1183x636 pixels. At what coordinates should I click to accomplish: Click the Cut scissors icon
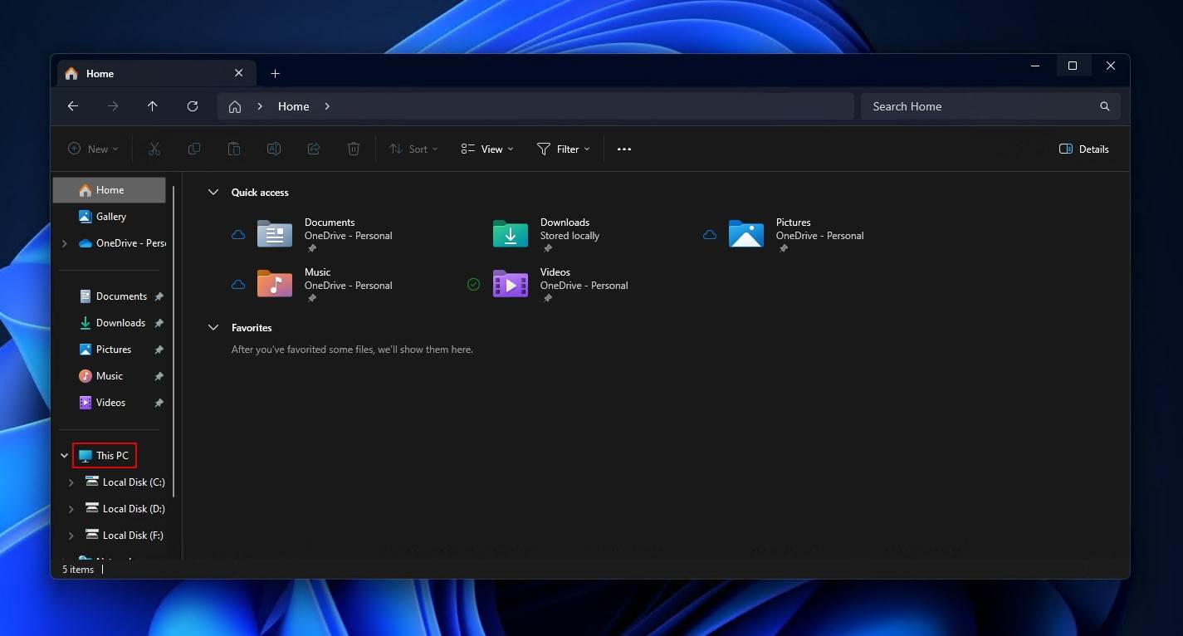tap(154, 149)
